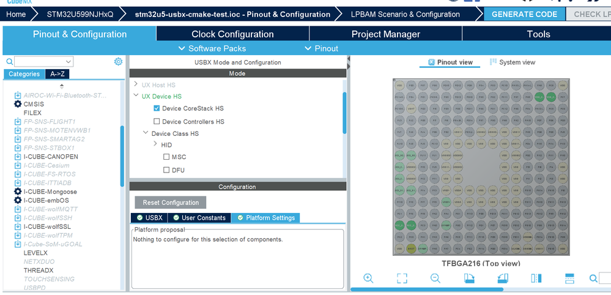Viewport: 611px width, 295px height.
Task: Click the download icon beside I-CUBE-ITTIADB
Action: tap(18, 183)
